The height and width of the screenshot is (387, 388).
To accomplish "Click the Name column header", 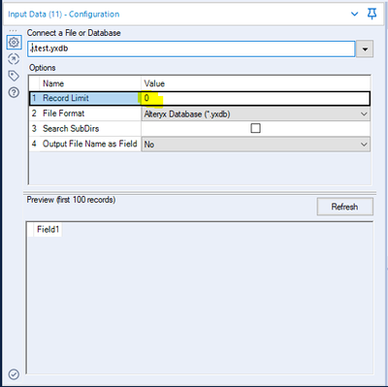I will (53, 83).
